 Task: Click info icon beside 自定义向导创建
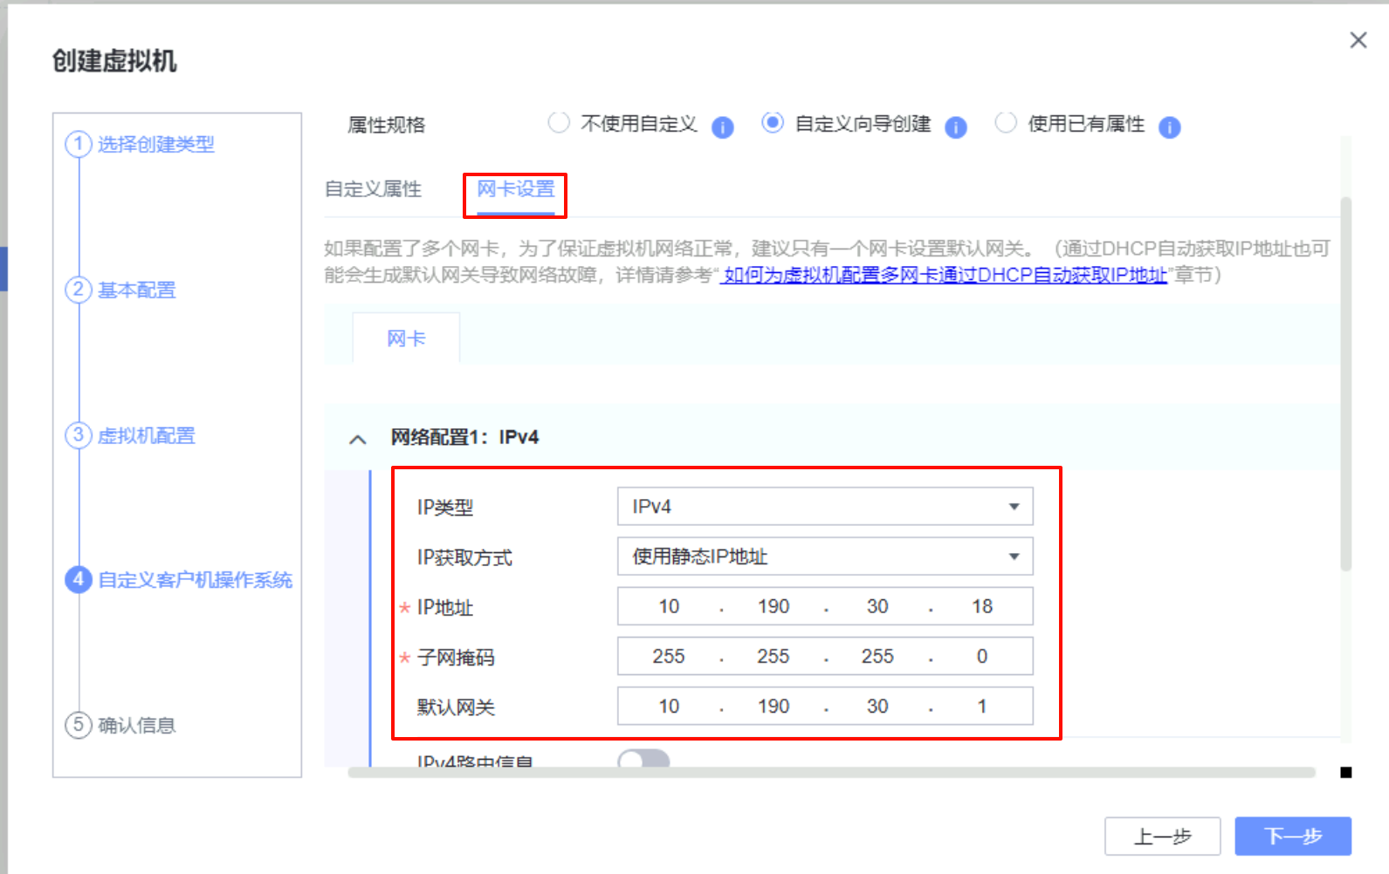pyautogui.click(x=956, y=127)
